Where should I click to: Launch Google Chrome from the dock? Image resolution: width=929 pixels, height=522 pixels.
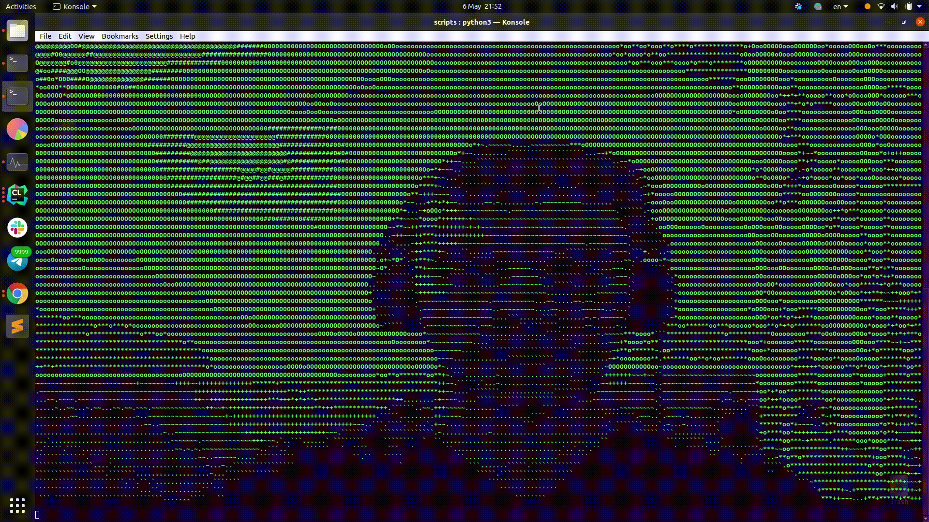[x=17, y=293]
